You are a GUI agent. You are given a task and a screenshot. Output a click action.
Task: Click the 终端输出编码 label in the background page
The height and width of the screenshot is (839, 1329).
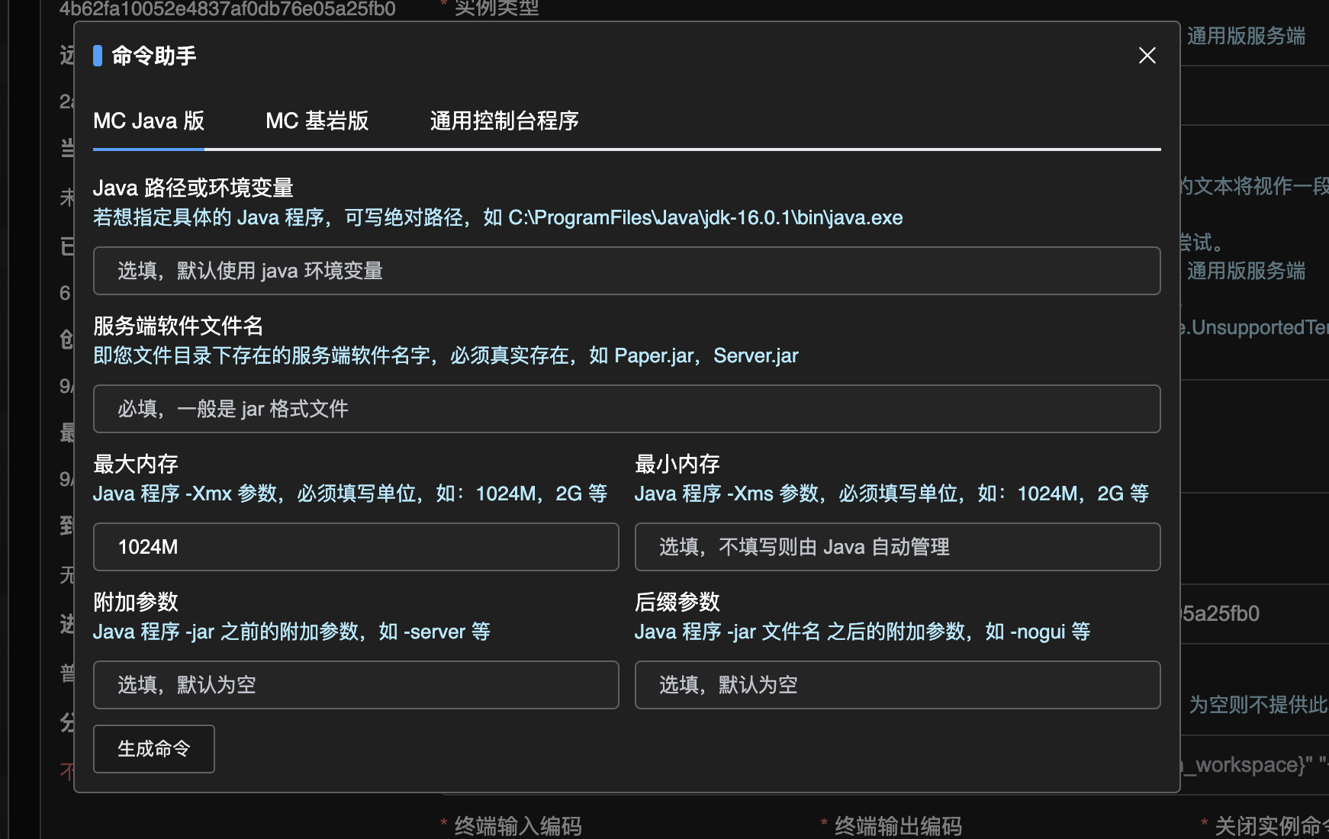point(898,826)
